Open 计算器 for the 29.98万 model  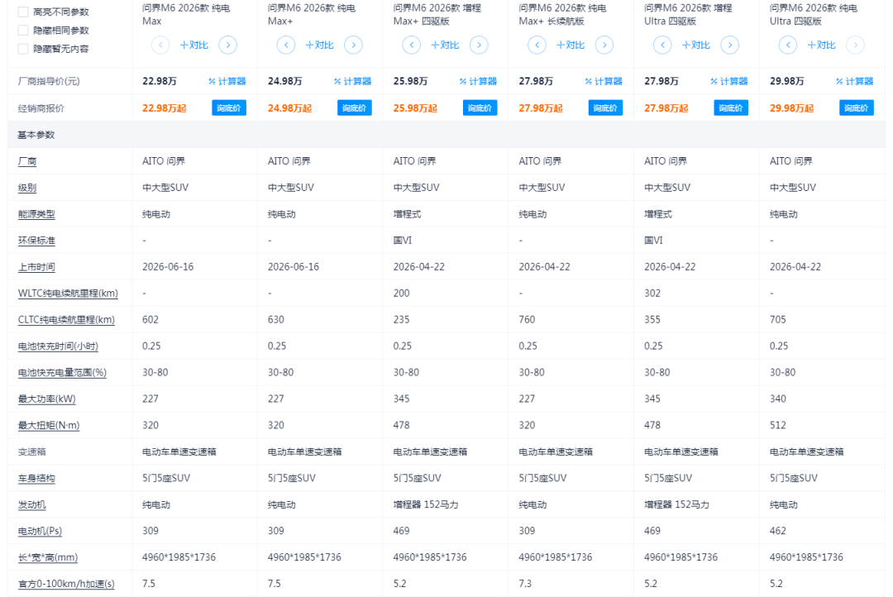855,82
